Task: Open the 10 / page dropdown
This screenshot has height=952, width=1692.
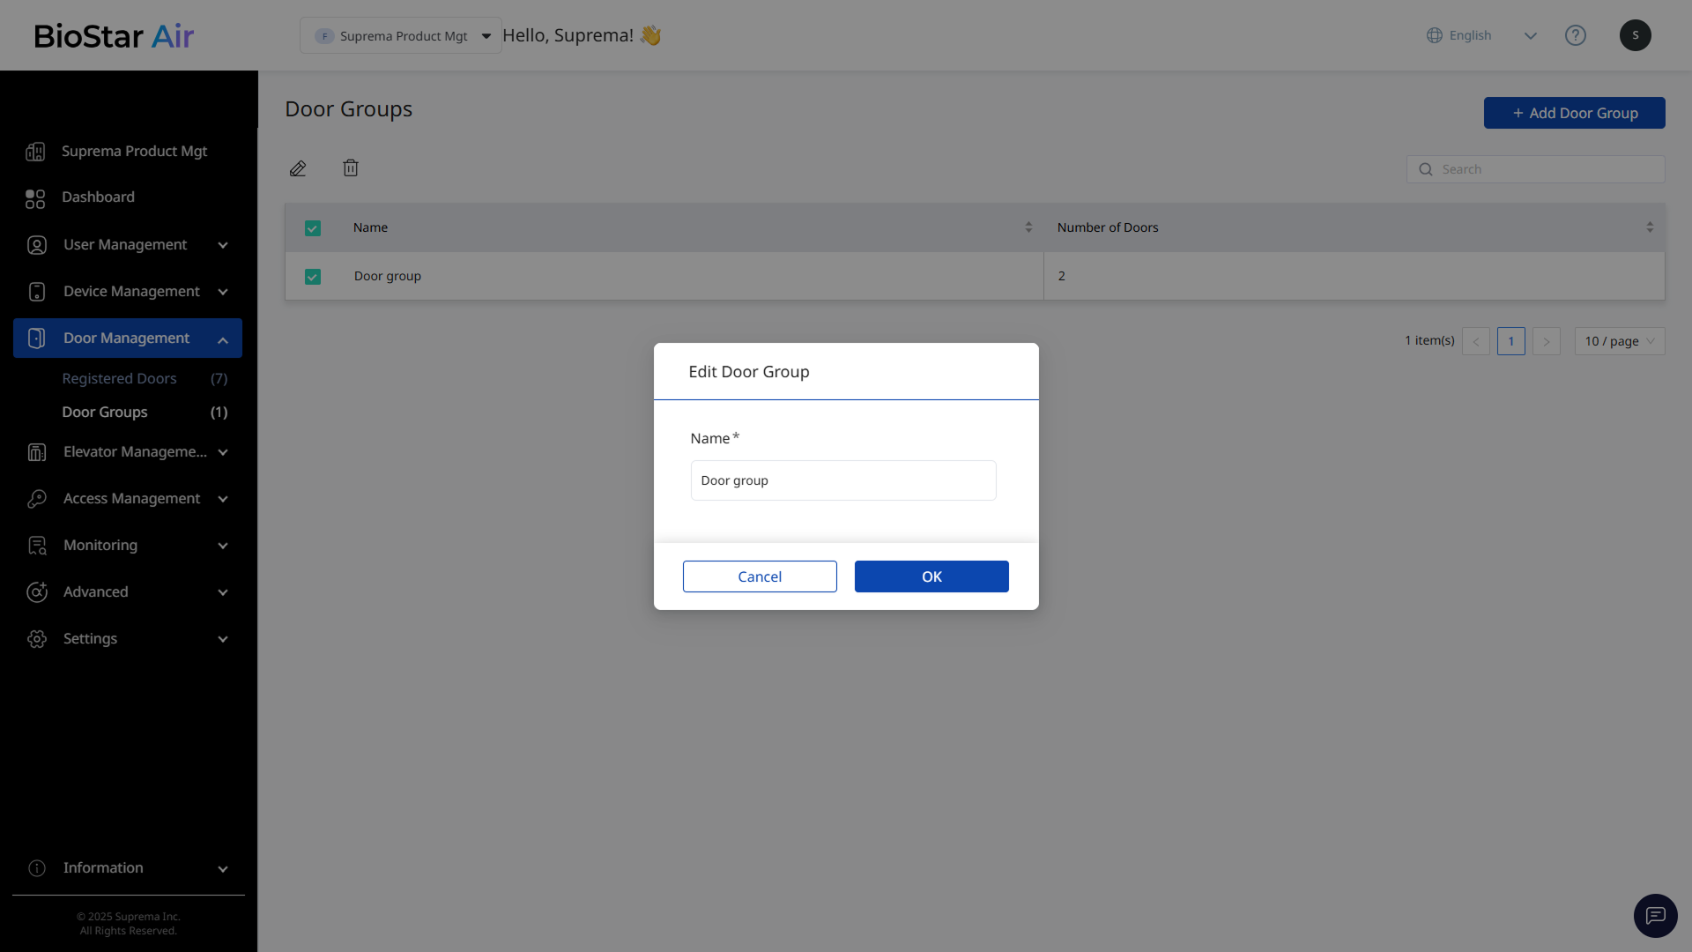Action: tap(1619, 341)
